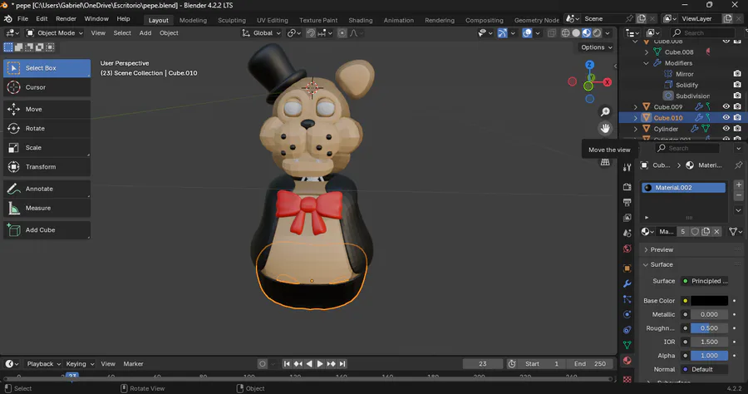Screen dimensions: 748x394
Task: Click the X axis on navigation gizmo
Action: (x=608, y=82)
